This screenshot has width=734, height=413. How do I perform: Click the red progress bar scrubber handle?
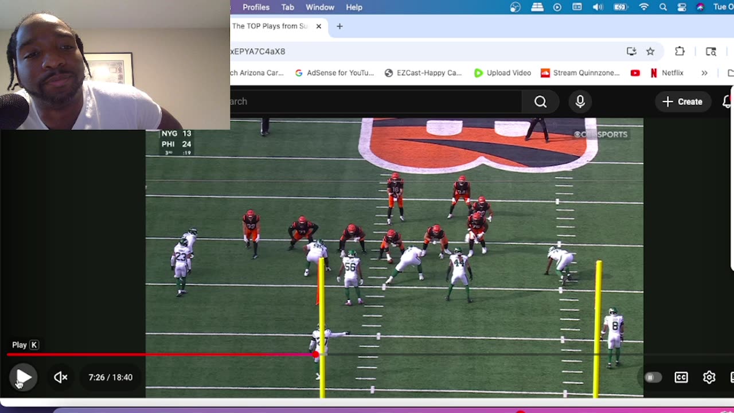tap(316, 354)
